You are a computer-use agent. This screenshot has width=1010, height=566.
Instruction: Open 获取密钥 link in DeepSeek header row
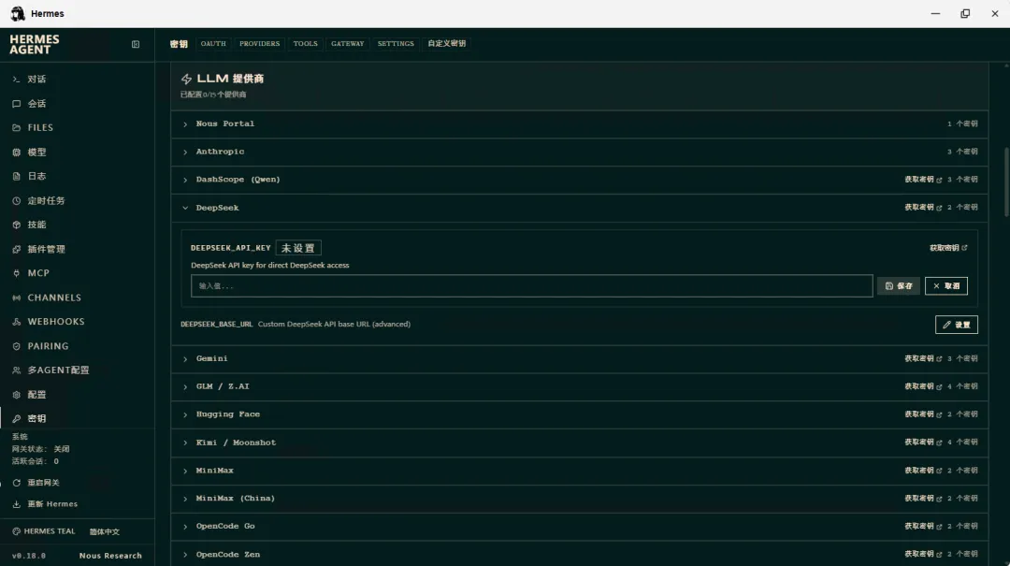(923, 208)
